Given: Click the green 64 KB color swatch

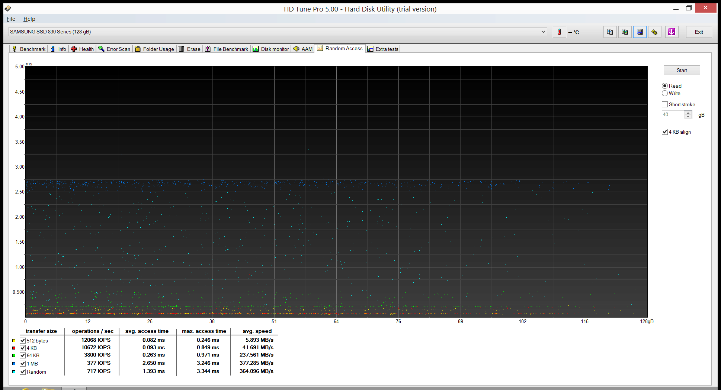Looking at the screenshot, I should 14,355.
